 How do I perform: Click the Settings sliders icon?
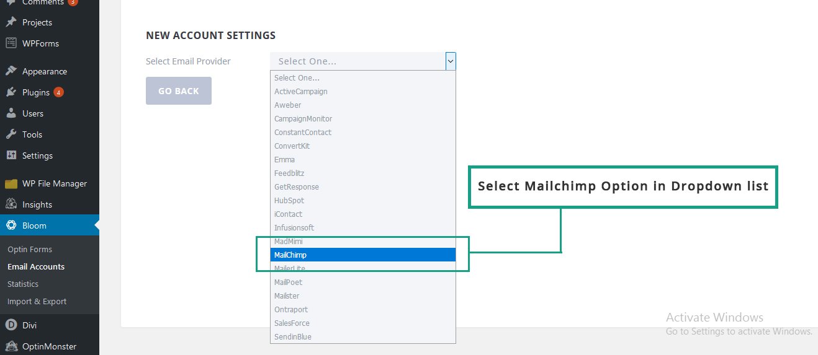pos(11,156)
